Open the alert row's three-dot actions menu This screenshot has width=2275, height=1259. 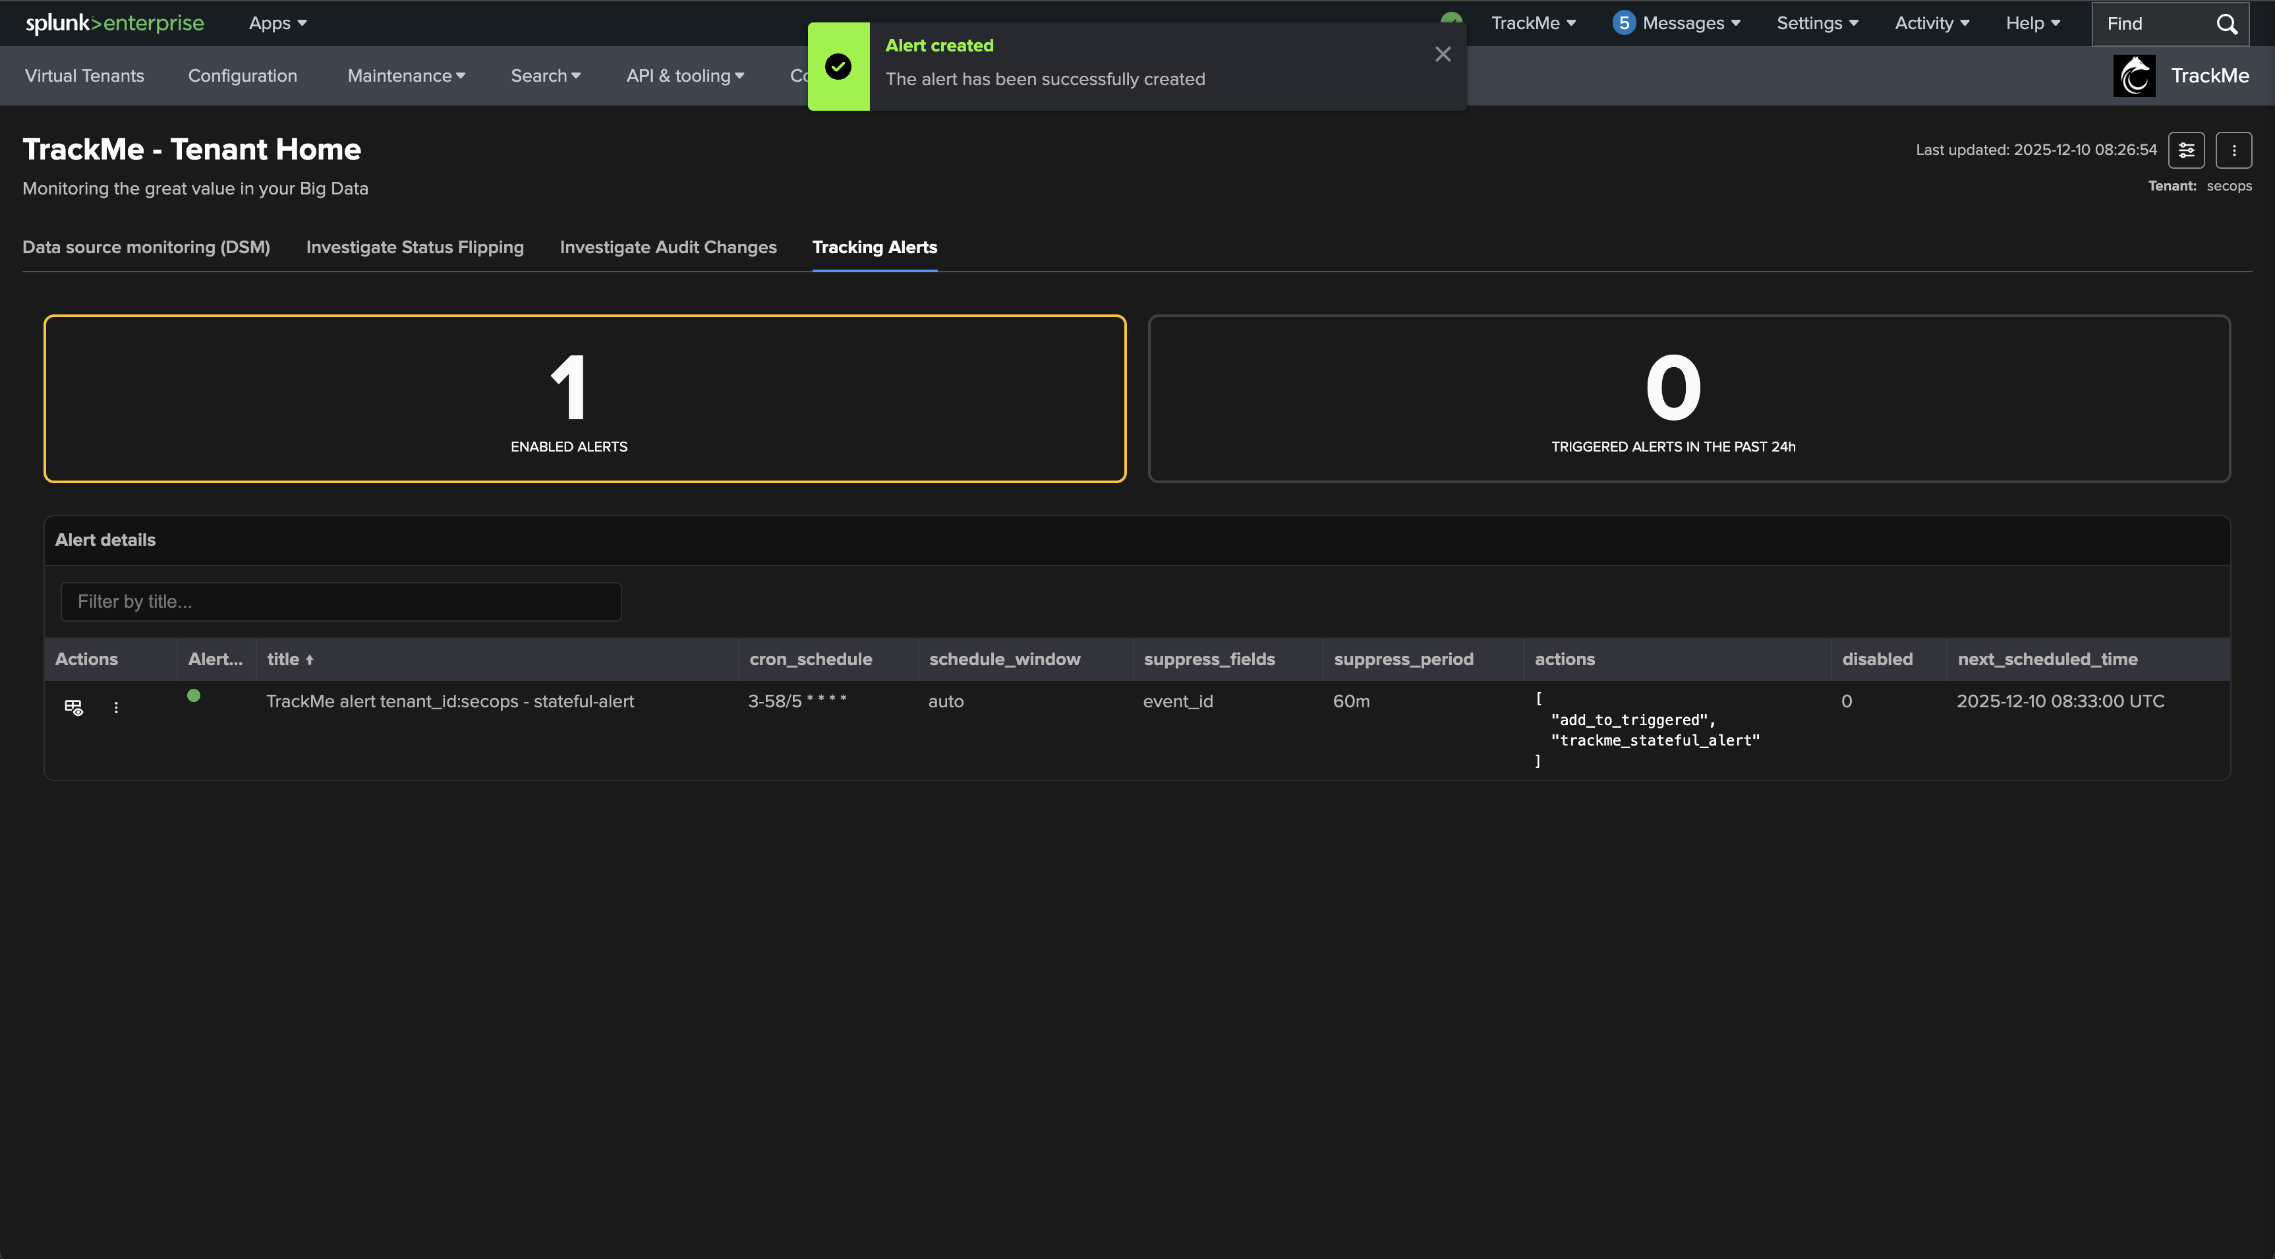point(116,708)
